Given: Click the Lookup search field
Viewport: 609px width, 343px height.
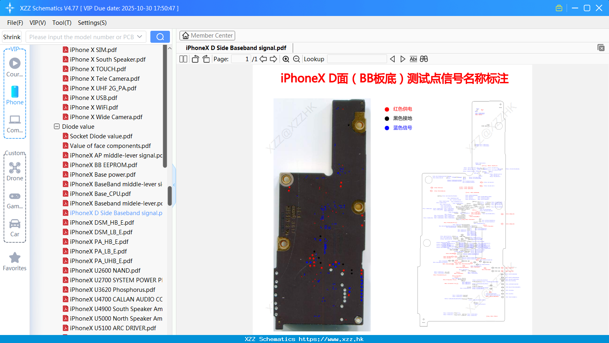Looking at the screenshot, I should 357,59.
